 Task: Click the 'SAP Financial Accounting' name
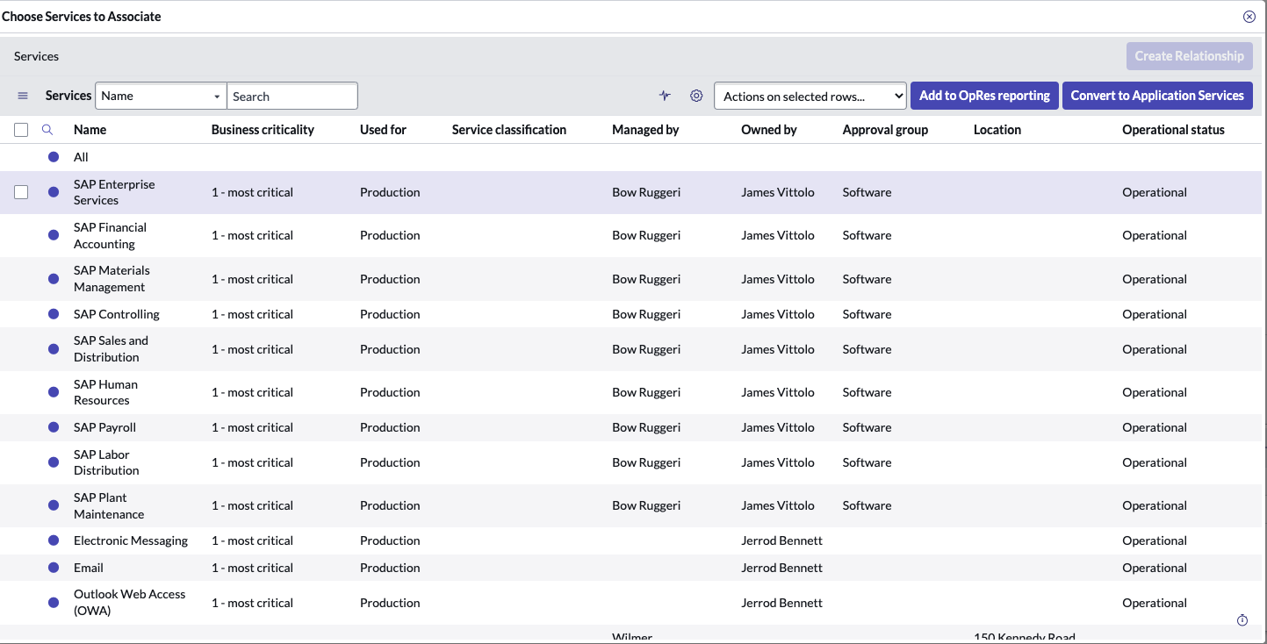click(110, 235)
